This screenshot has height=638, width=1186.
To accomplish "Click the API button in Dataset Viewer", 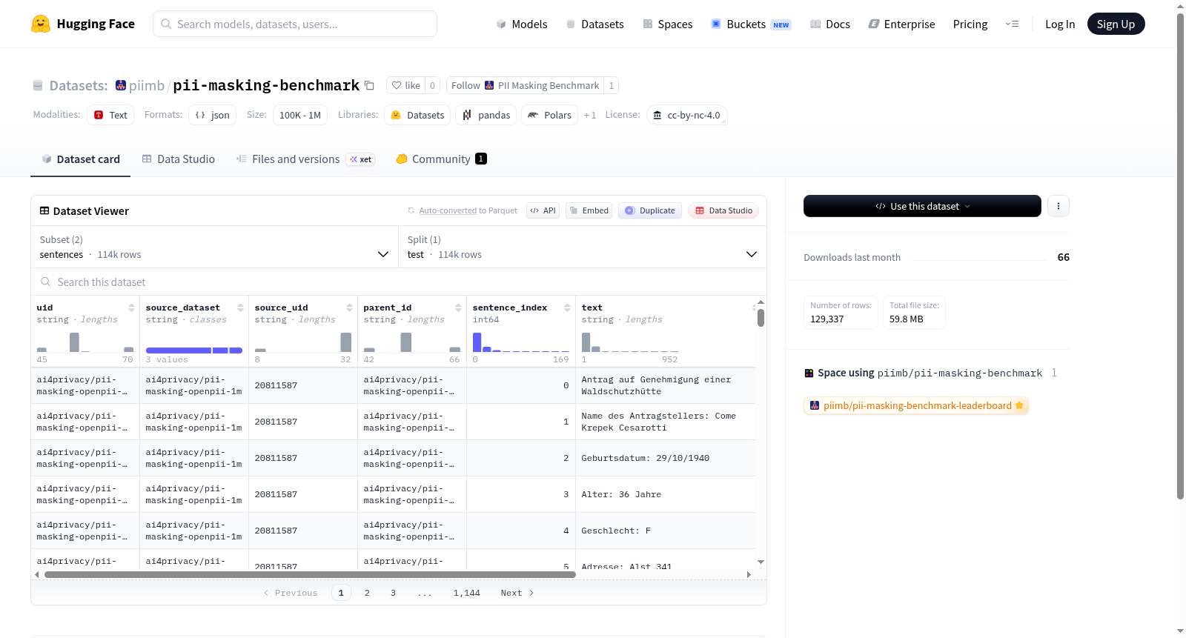I will (543, 210).
